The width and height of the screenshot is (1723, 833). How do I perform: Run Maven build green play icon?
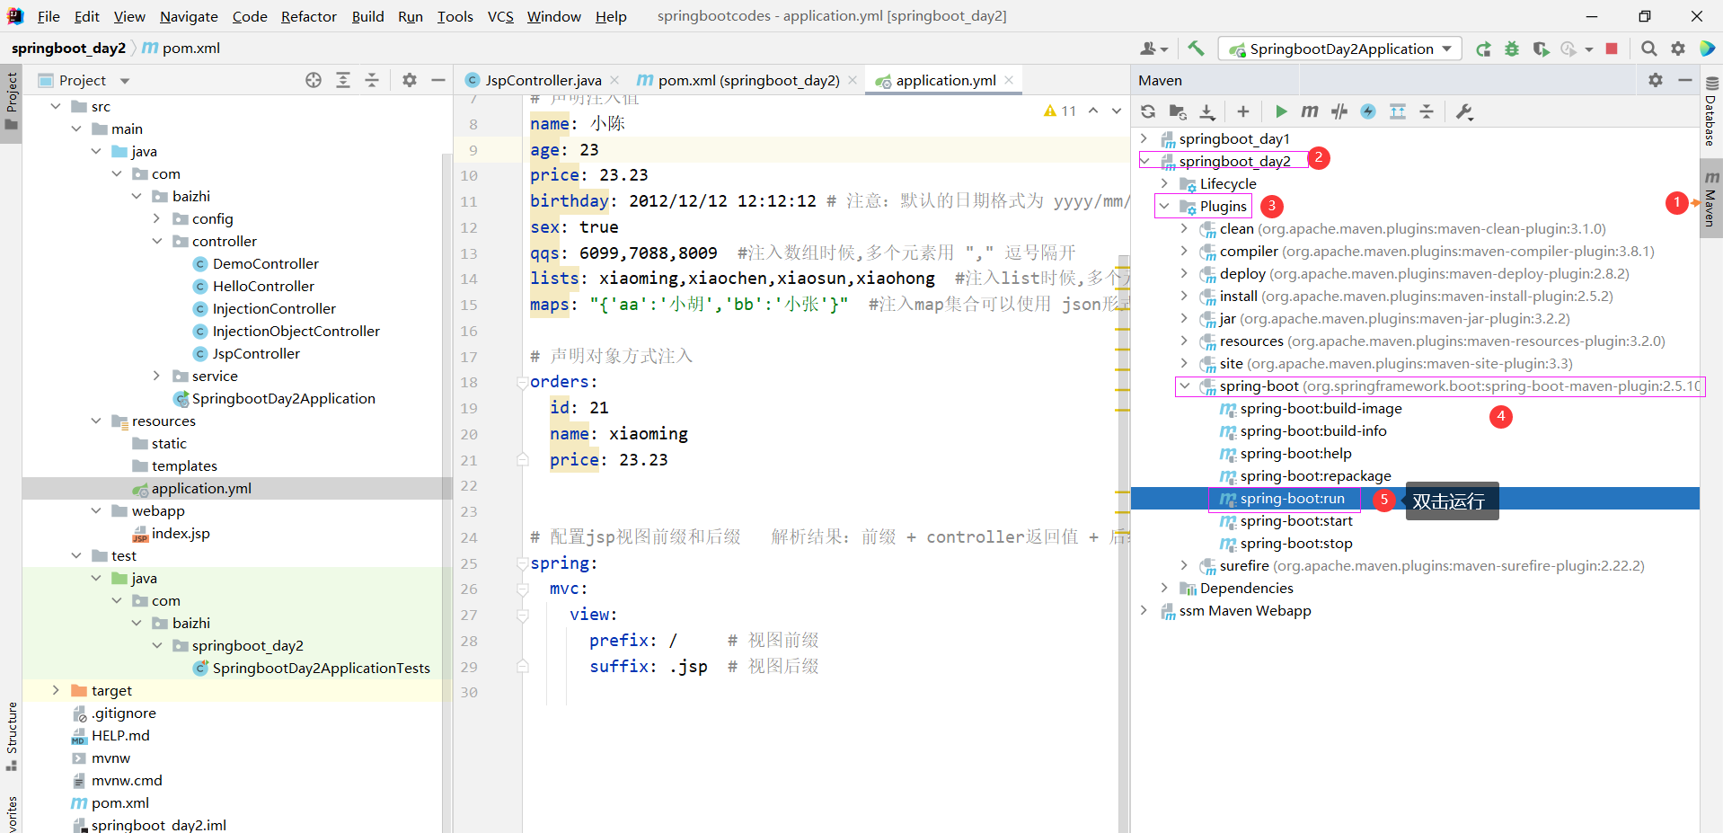[1281, 111]
